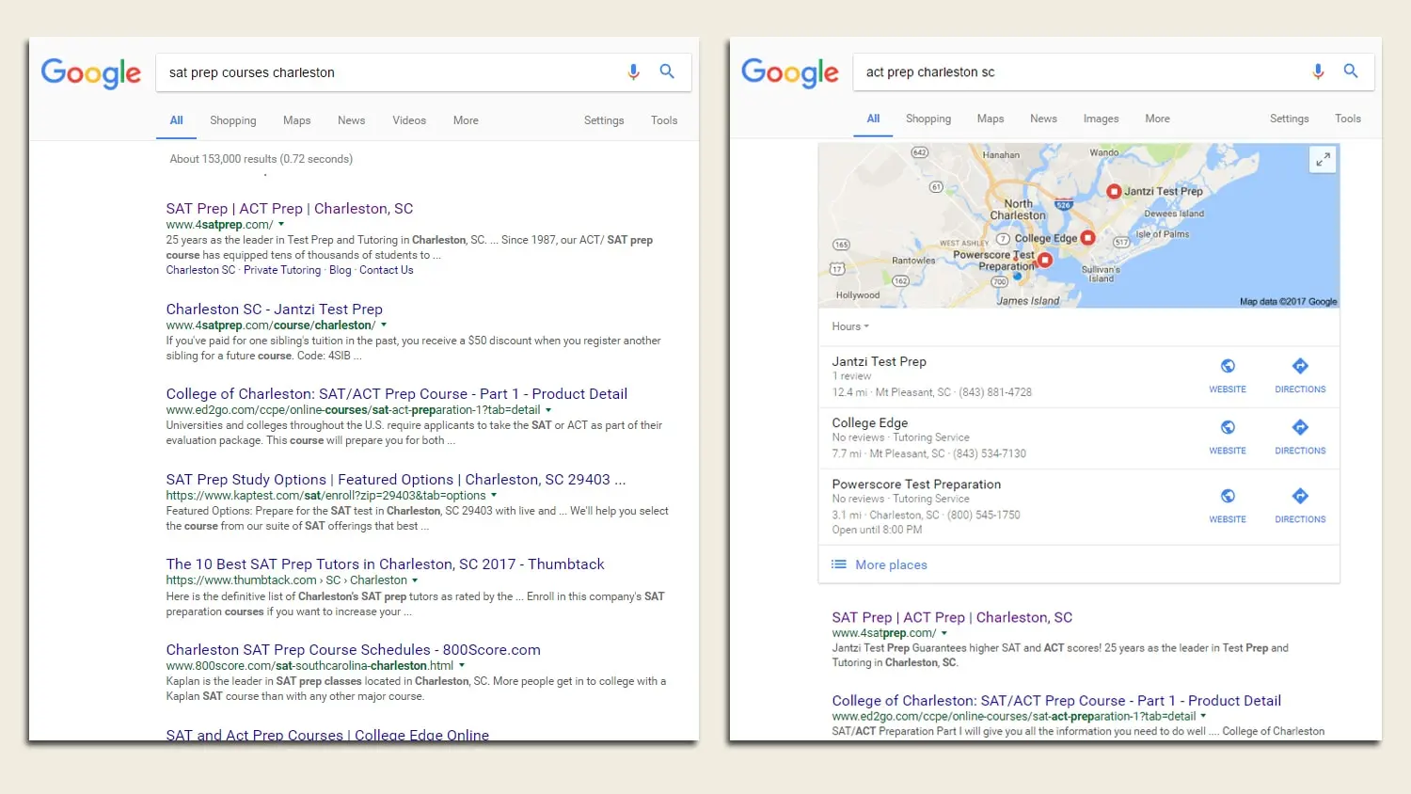The width and height of the screenshot is (1411, 794).
Task: Open Tools in the right window
Action: [1348, 119]
